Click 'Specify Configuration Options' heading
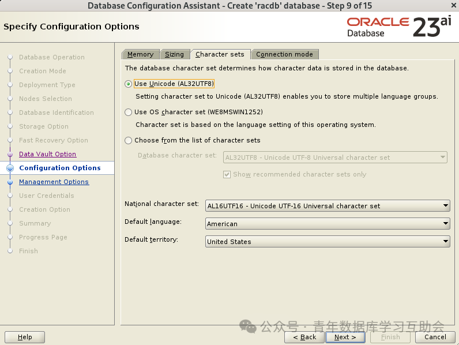459x345 pixels. 72,27
